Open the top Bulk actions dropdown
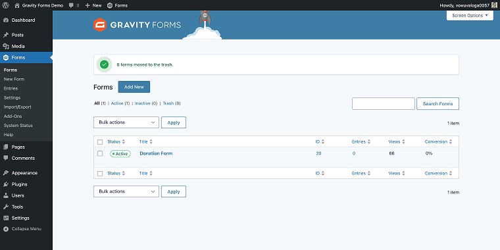 click(x=126, y=122)
